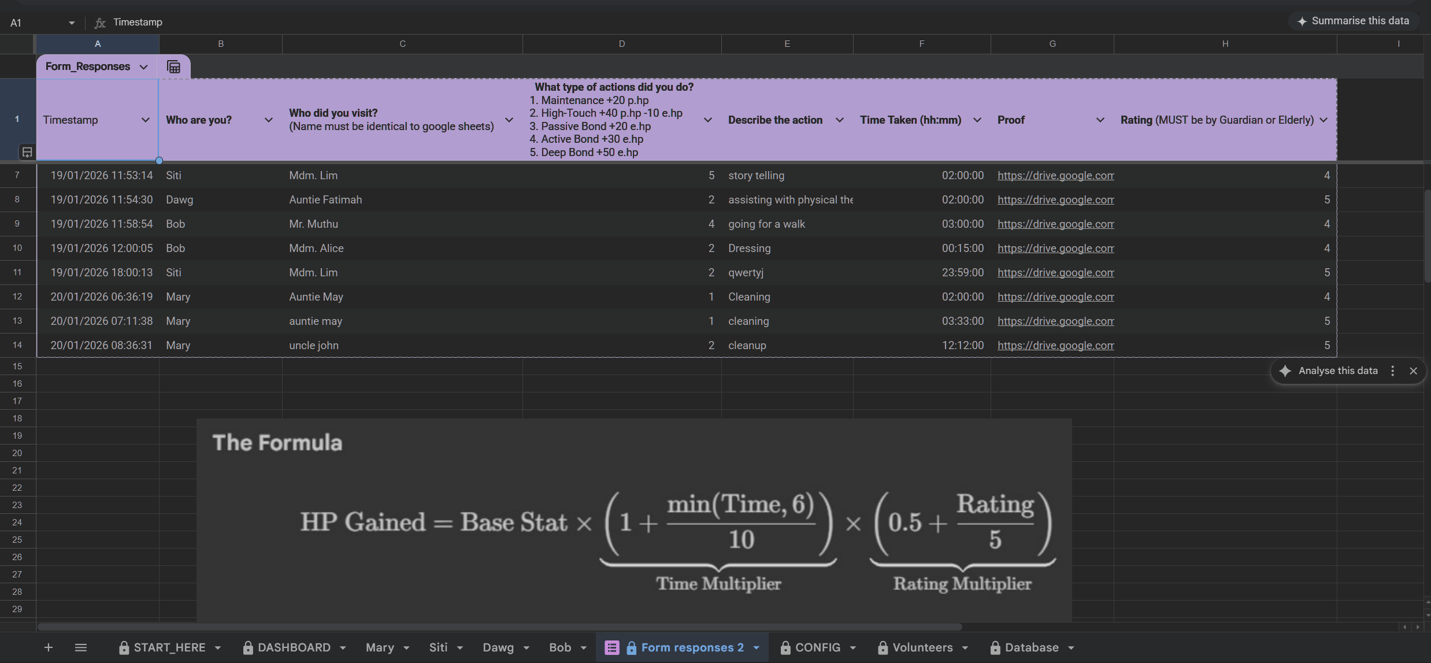This screenshot has width=1431, height=663.
Task: Click the lock icon on the DASHBOARD tab
Action: [x=248, y=647]
